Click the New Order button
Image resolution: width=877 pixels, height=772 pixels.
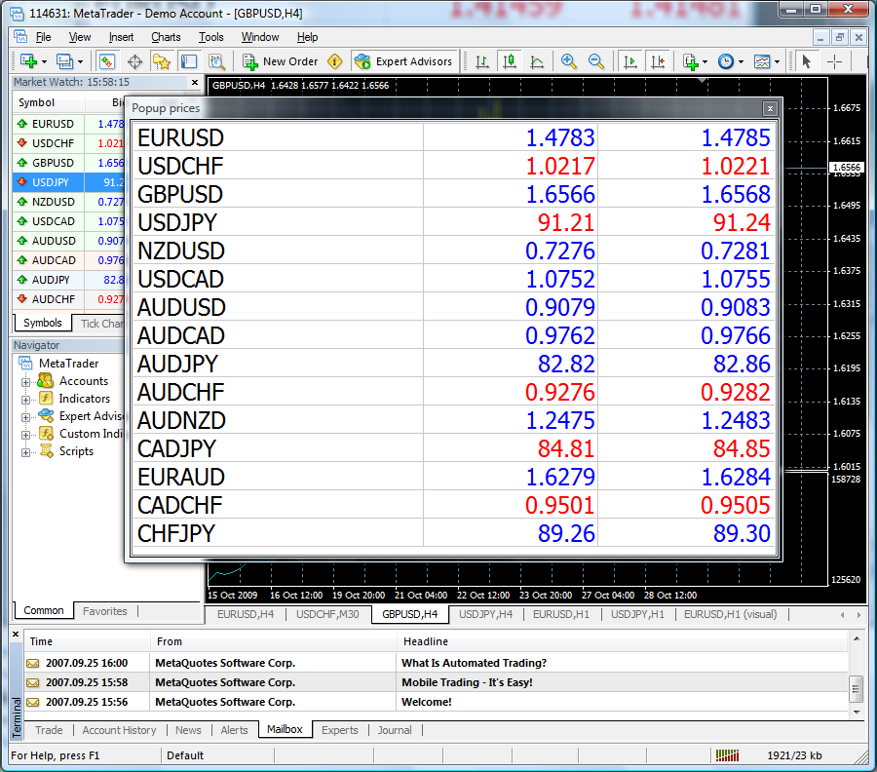click(x=281, y=61)
